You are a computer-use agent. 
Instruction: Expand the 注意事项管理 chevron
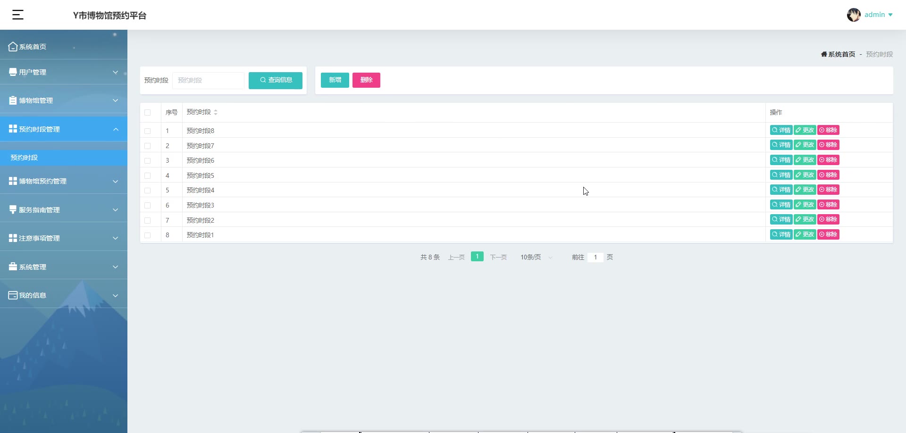pos(115,238)
